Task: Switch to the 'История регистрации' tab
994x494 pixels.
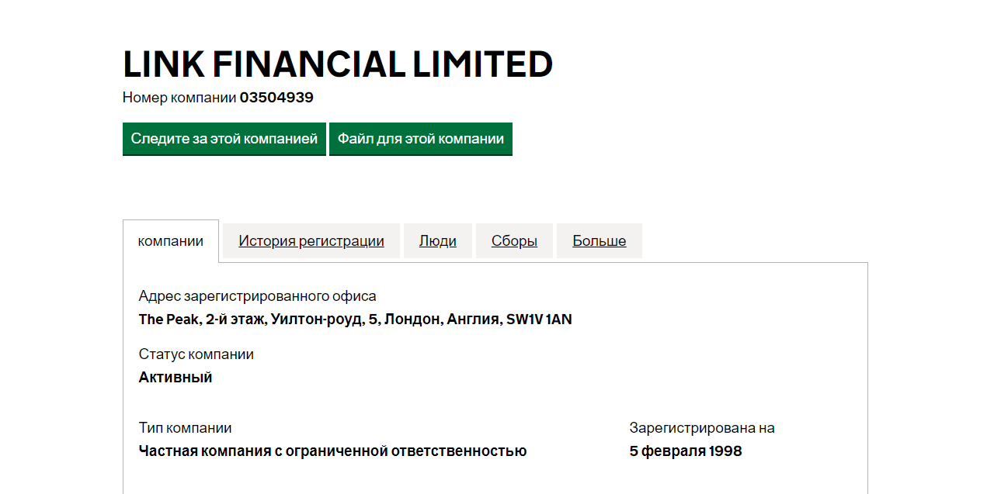Action: click(x=311, y=240)
